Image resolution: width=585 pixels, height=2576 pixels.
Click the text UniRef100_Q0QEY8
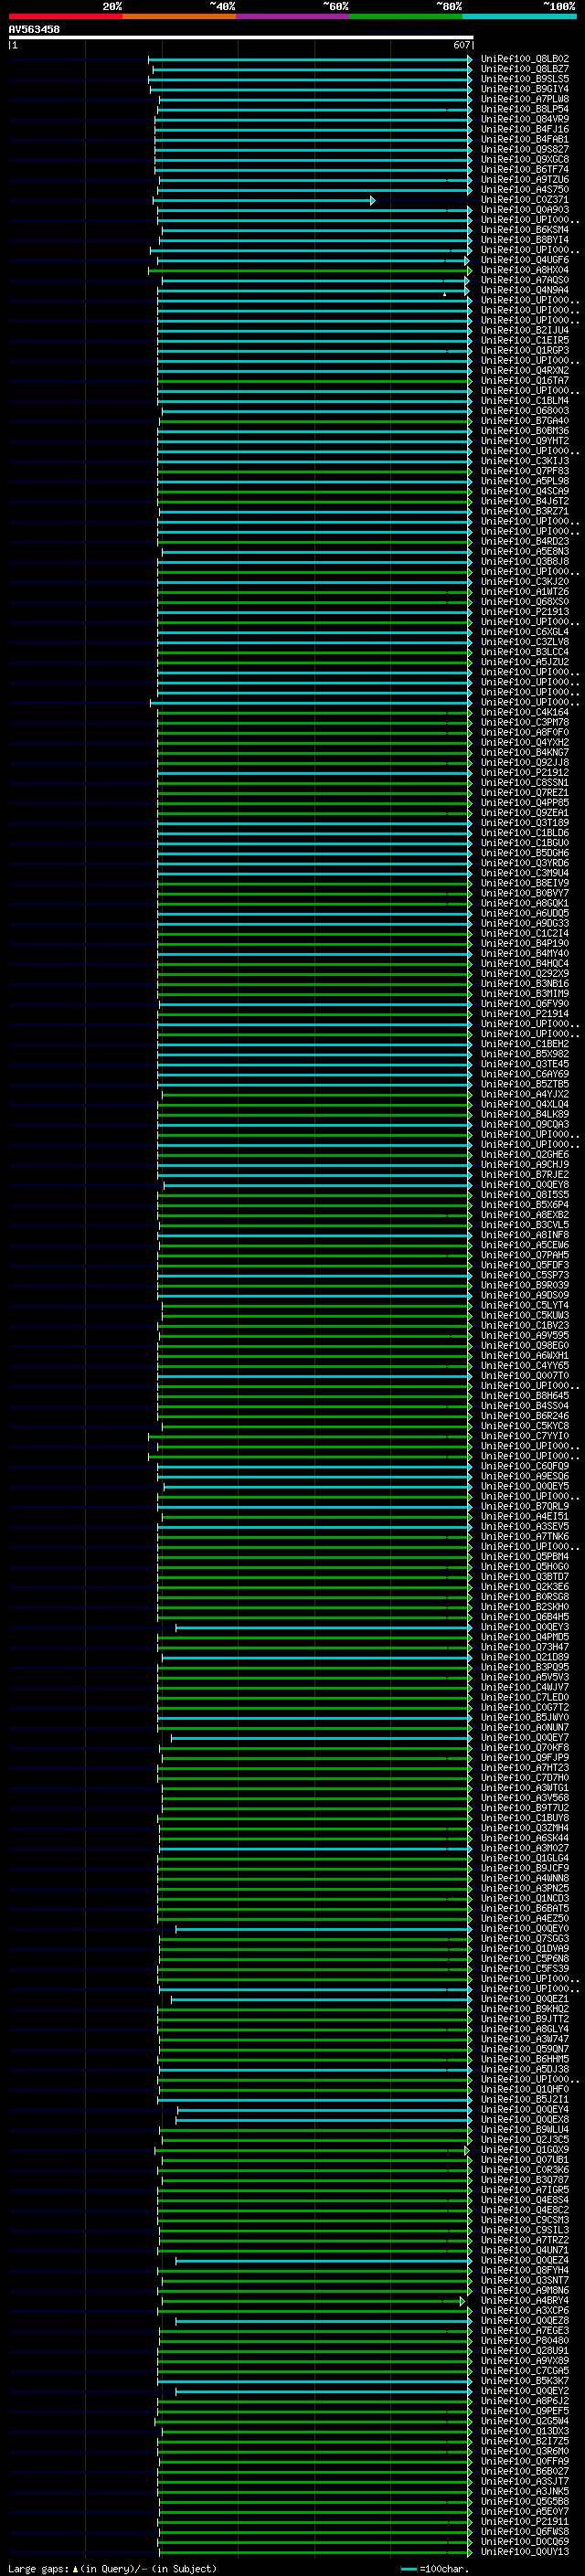tap(525, 1185)
